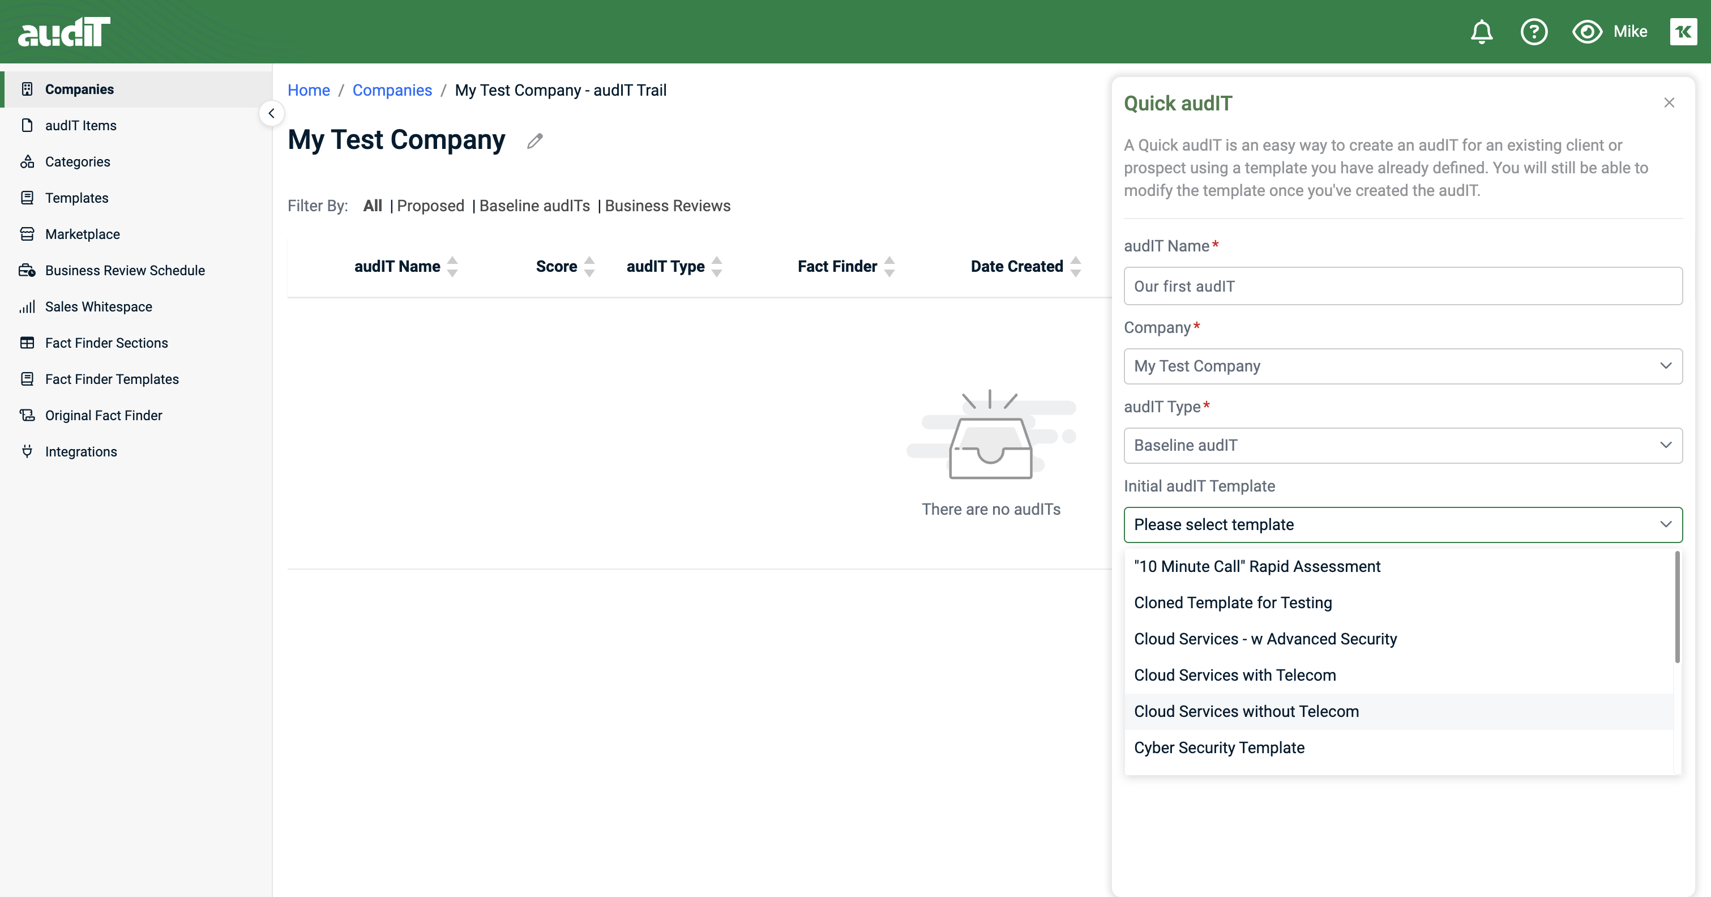Image resolution: width=1711 pixels, height=897 pixels.
Task: Follow the Companies breadcrumb link
Action: click(x=392, y=91)
